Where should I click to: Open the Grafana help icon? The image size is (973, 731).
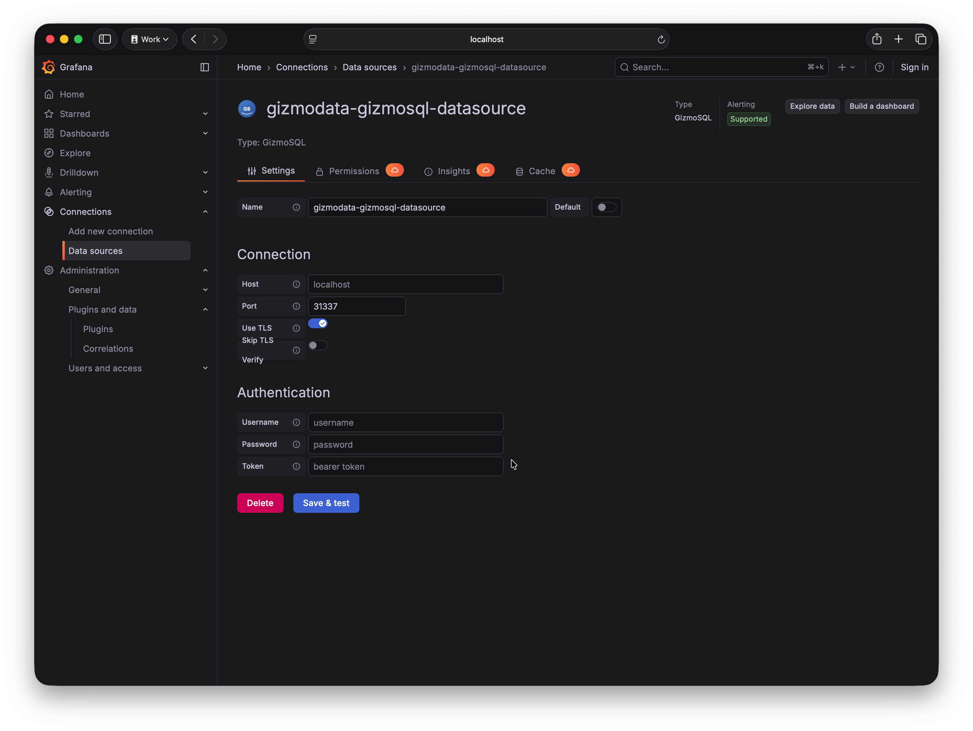[879, 67]
